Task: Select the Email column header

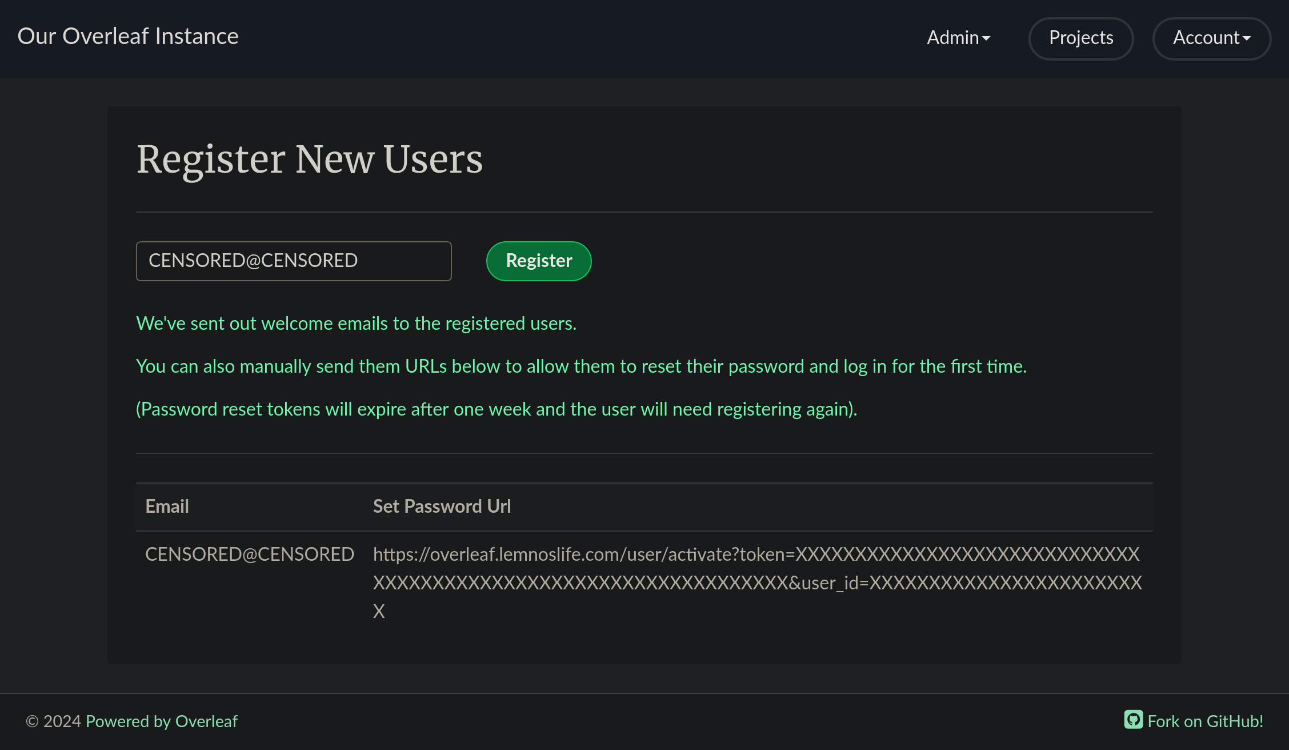Action: [167, 506]
